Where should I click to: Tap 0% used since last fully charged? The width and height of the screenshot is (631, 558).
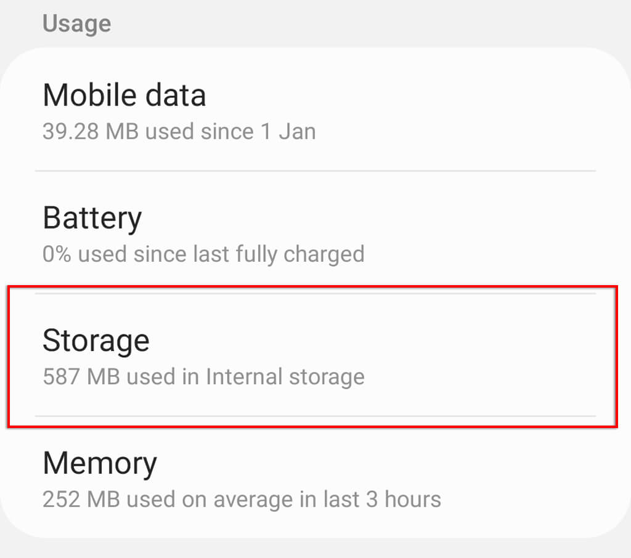pyautogui.click(x=203, y=254)
